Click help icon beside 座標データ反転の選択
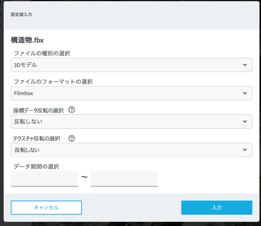 click(x=72, y=110)
